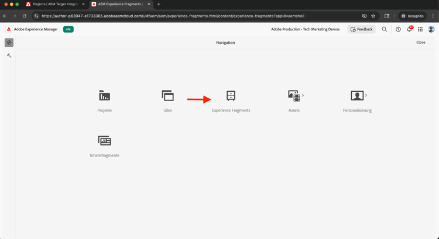Open a new browser tab
This screenshot has width=439, height=239.
(159, 4)
